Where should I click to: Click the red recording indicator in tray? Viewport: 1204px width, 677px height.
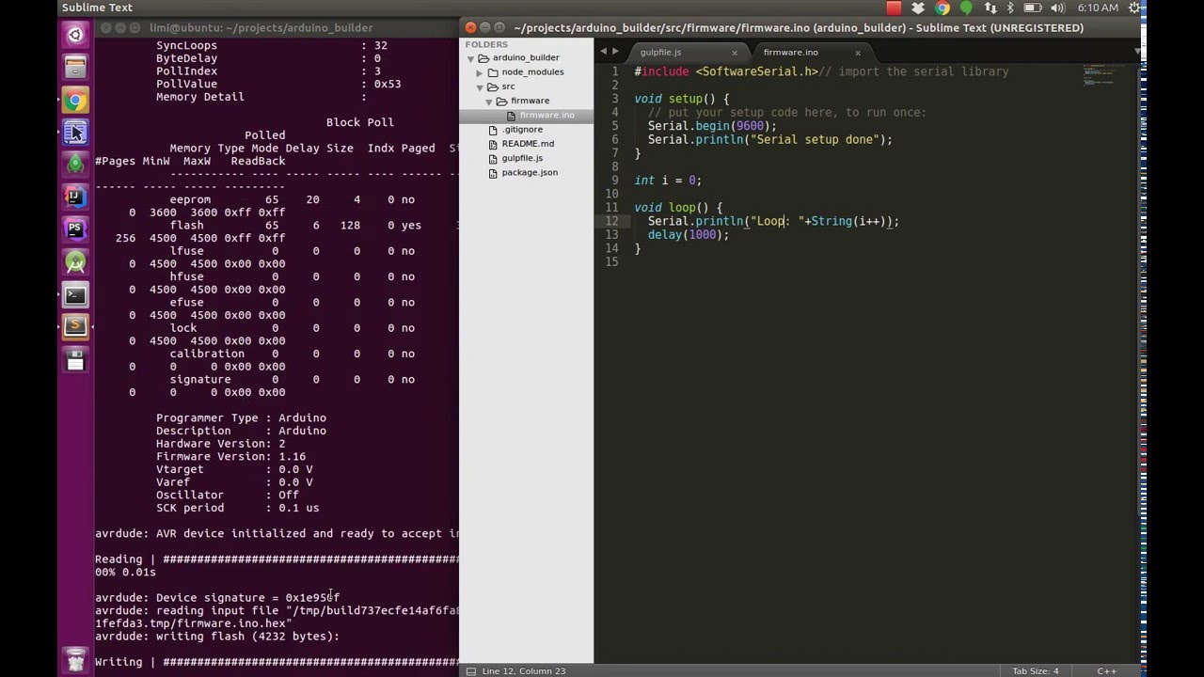click(x=894, y=8)
